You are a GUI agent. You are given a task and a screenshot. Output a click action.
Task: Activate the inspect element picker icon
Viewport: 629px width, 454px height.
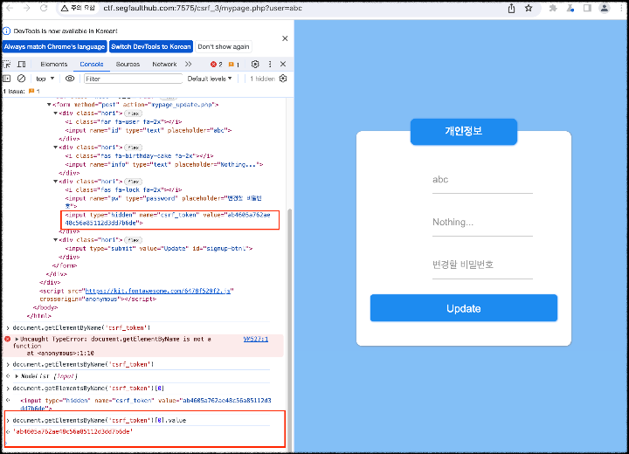point(7,64)
